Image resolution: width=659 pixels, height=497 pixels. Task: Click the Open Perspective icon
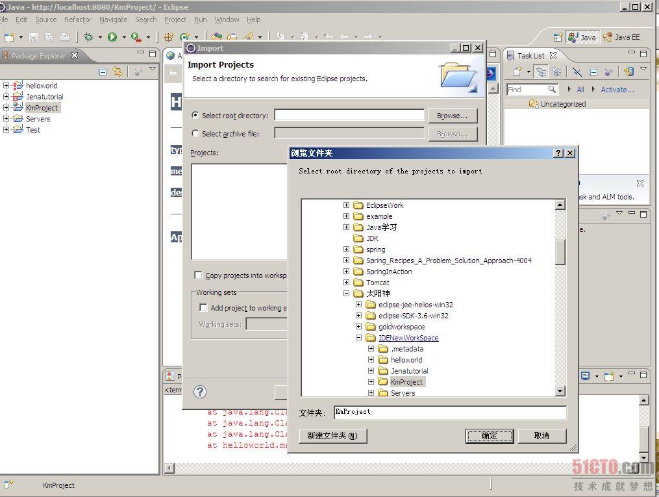(x=557, y=37)
